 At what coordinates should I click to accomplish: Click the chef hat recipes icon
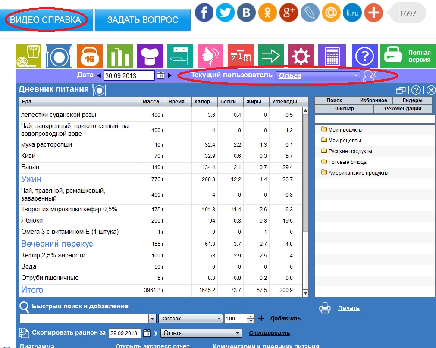[x=150, y=56]
